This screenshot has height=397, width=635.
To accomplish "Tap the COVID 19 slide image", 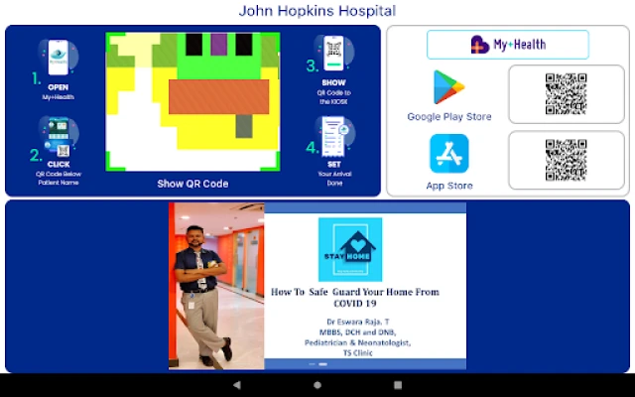I will (x=317, y=286).
